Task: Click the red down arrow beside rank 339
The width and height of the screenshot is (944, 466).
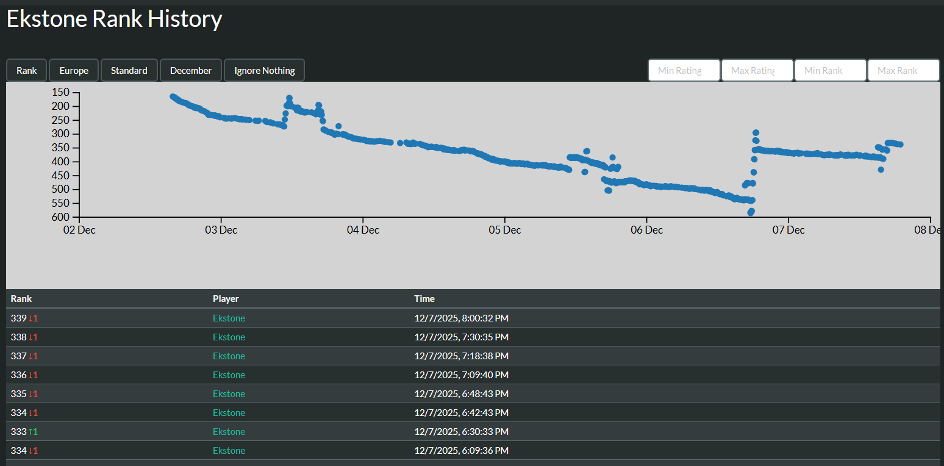Action: tap(33, 318)
